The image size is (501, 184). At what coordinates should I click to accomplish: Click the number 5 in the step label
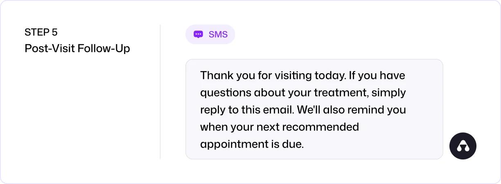click(x=55, y=32)
